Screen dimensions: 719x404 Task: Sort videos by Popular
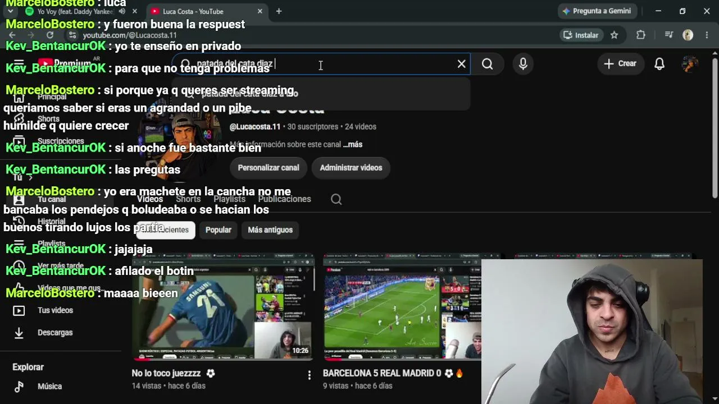pos(219,230)
